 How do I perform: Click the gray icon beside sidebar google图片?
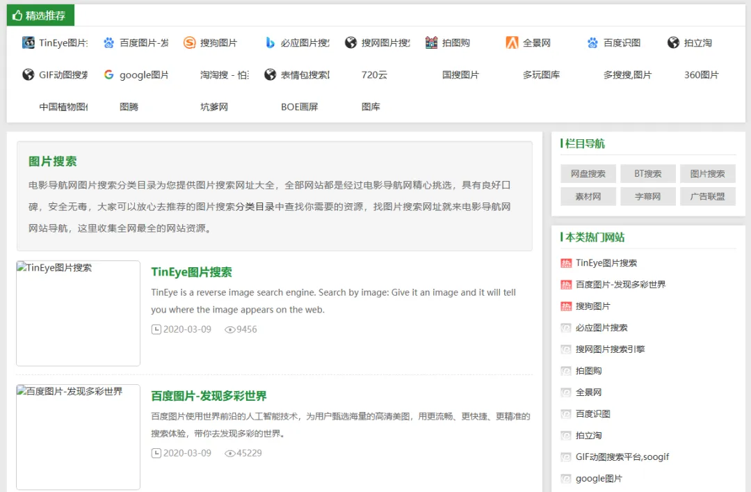point(566,479)
